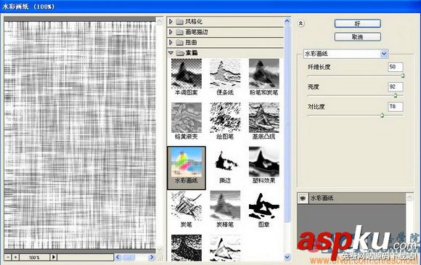Collapse the 素描 filter folder

click(x=171, y=52)
